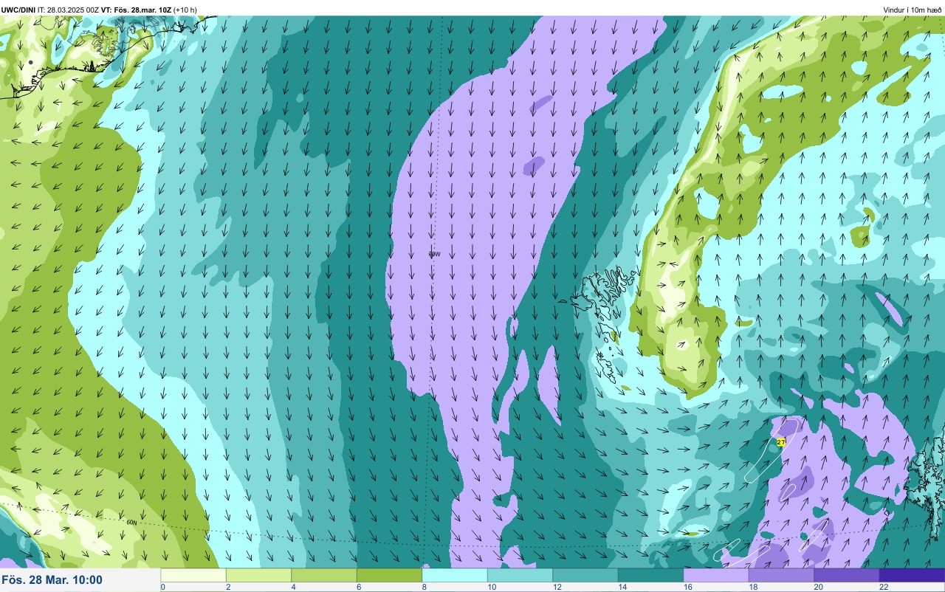Click the 'UWC/DINI IT: 28.03.2025 00Z' header text

[51, 10]
